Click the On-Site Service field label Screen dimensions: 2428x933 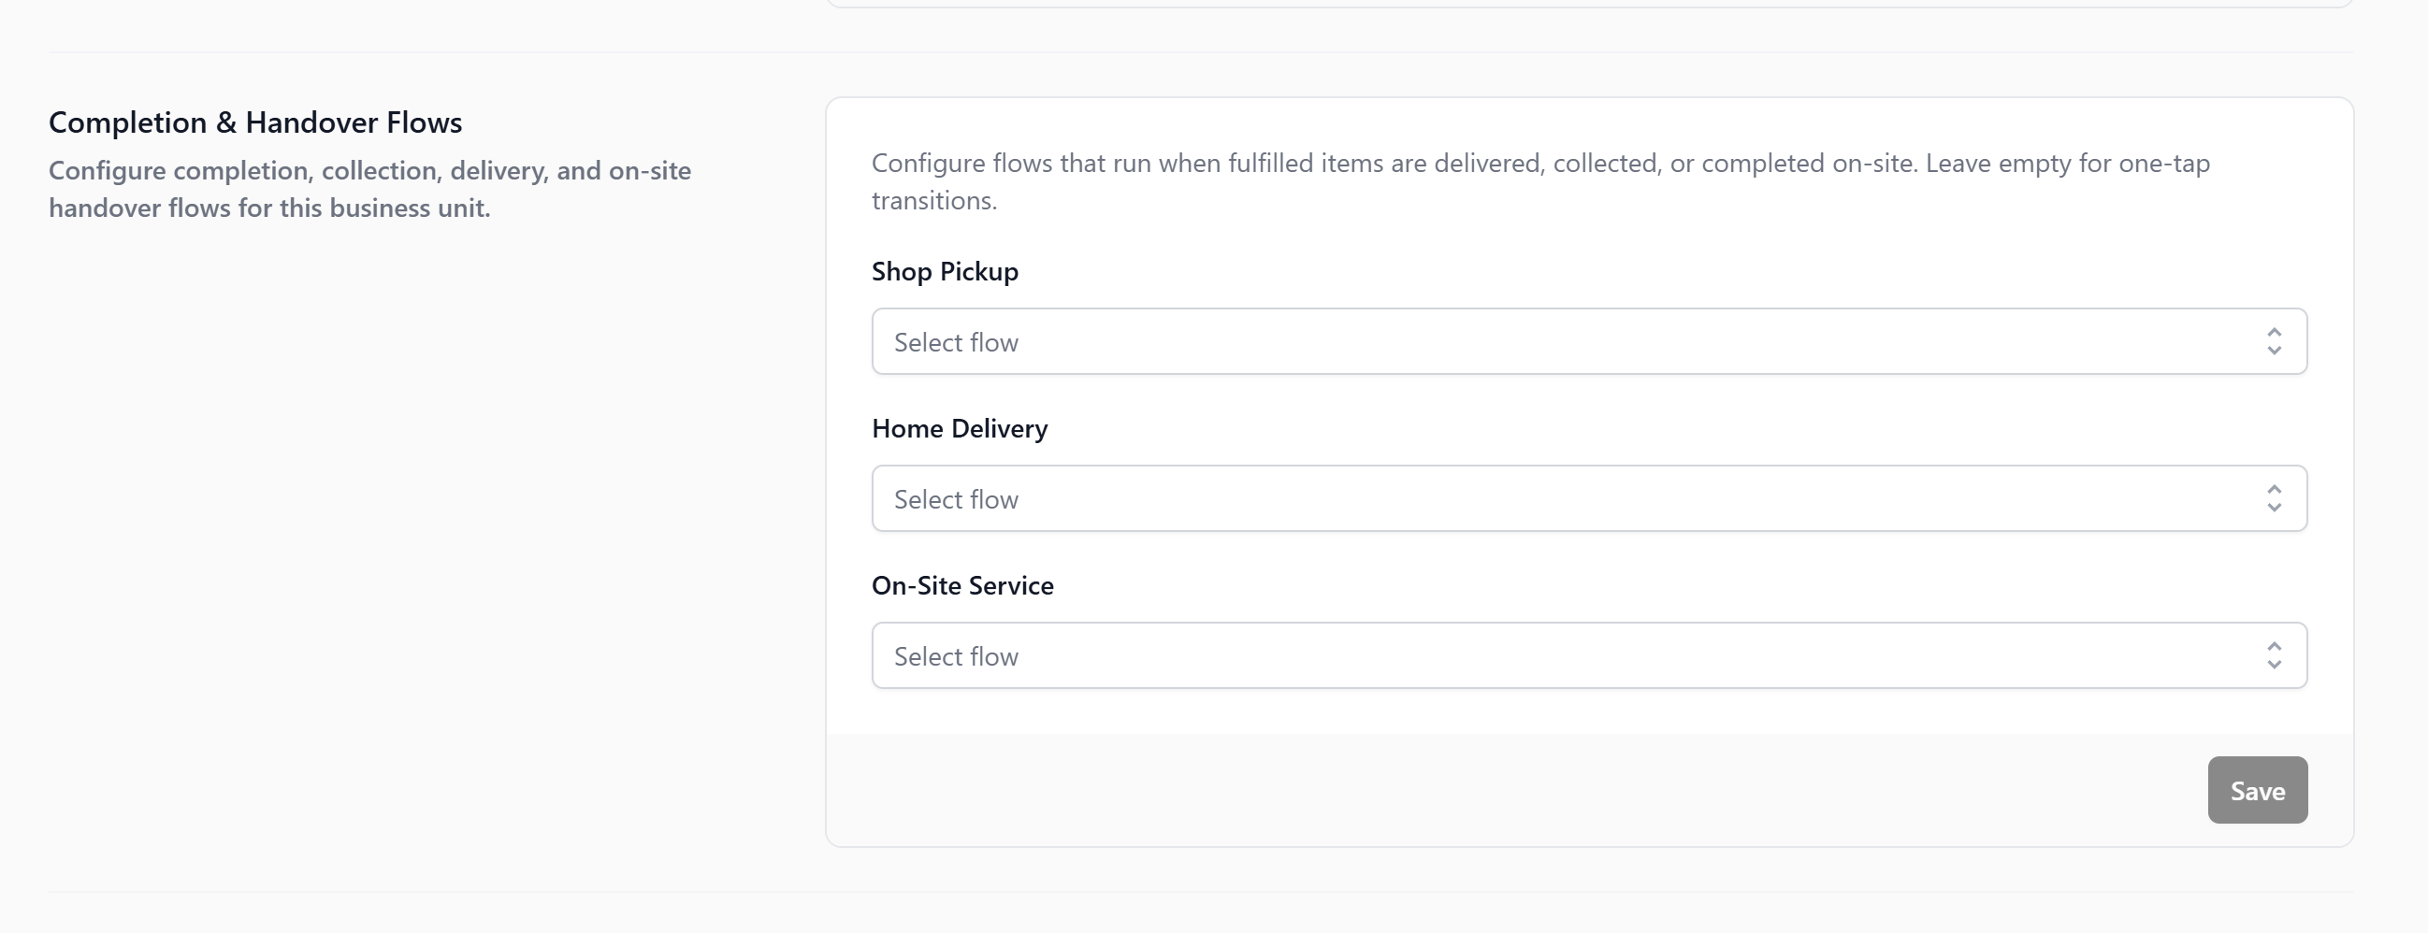(x=961, y=585)
